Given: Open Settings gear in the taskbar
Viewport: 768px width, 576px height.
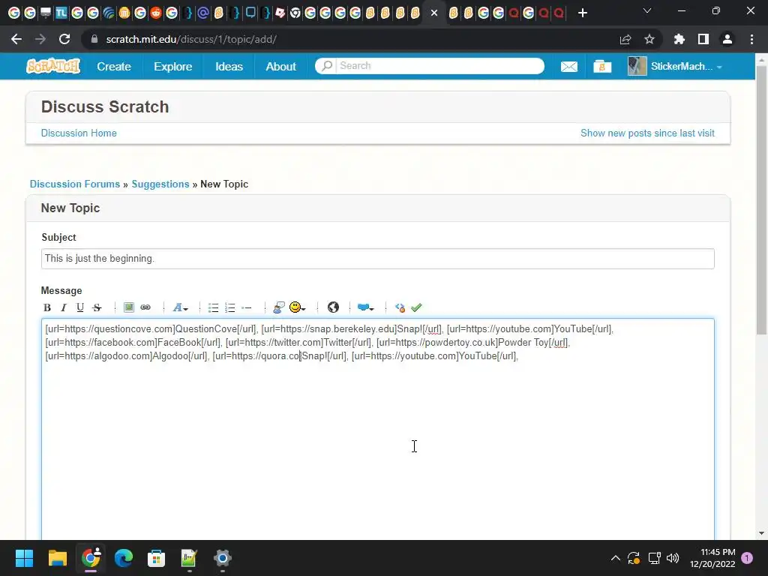Looking at the screenshot, I should click(x=222, y=558).
